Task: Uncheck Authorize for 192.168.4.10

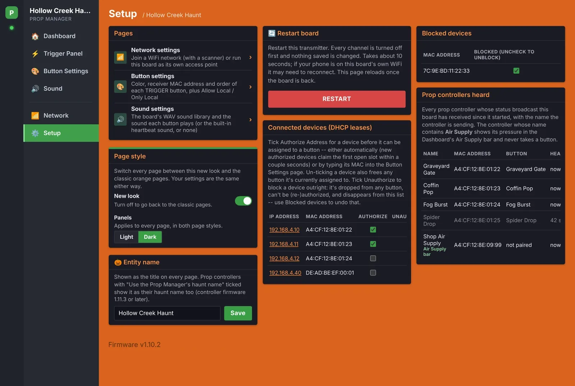Action: tap(373, 230)
